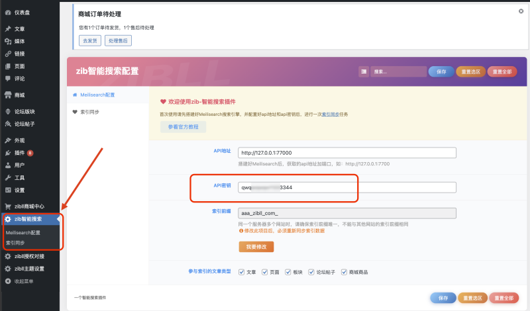Click the plugins update count badge
The width and height of the screenshot is (530, 311).
click(30, 153)
